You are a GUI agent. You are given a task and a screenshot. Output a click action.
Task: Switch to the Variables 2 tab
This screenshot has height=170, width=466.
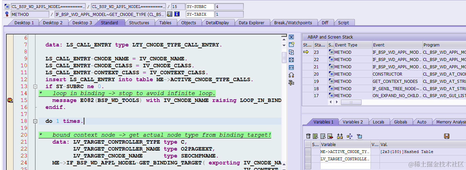point(353,122)
